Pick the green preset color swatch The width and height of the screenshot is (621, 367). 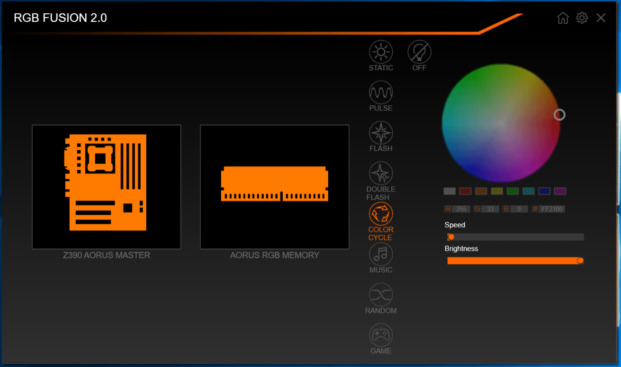point(513,191)
